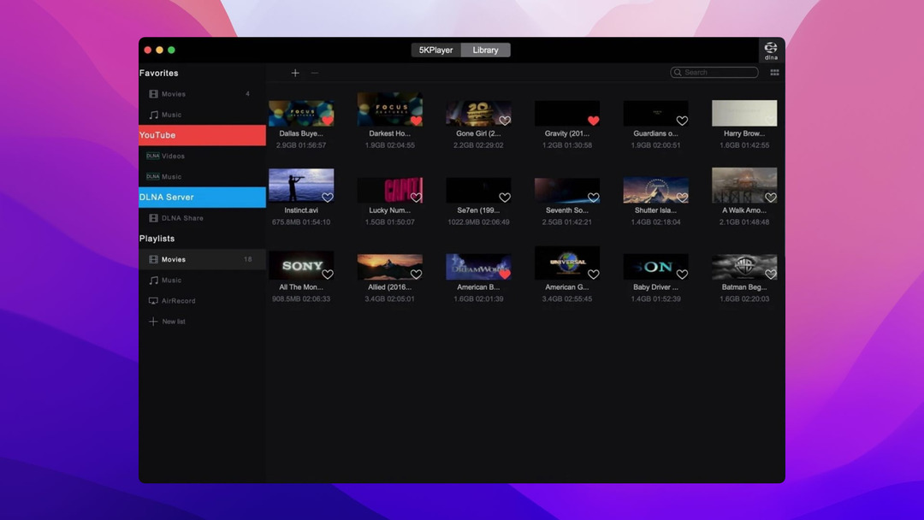
Task: Open the Dallas Buyers Club thumbnail
Action: (301, 113)
